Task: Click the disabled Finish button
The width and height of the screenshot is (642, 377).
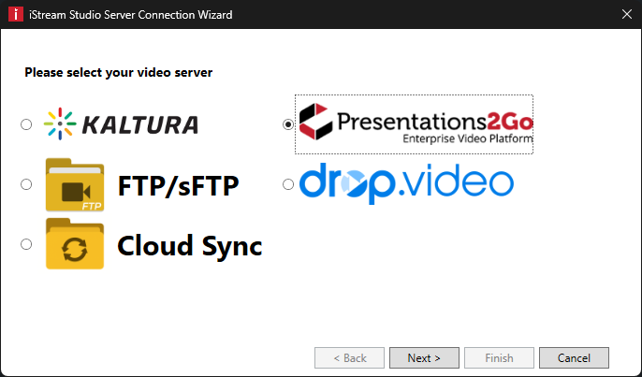Action: coord(499,357)
